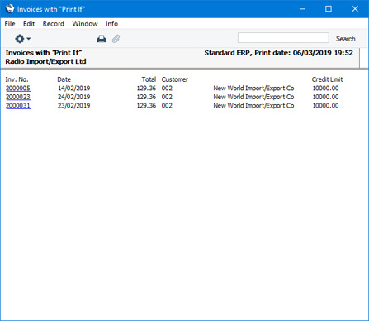The width and height of the screenshot is (369, 321).
Task: Open invoice 2000023 link
Action: click(18, 97)
